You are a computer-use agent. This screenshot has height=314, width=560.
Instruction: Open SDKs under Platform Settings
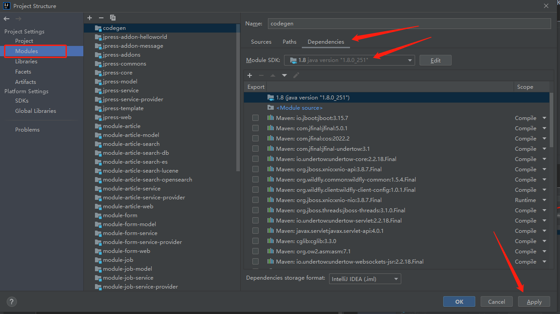click(22, 100)
